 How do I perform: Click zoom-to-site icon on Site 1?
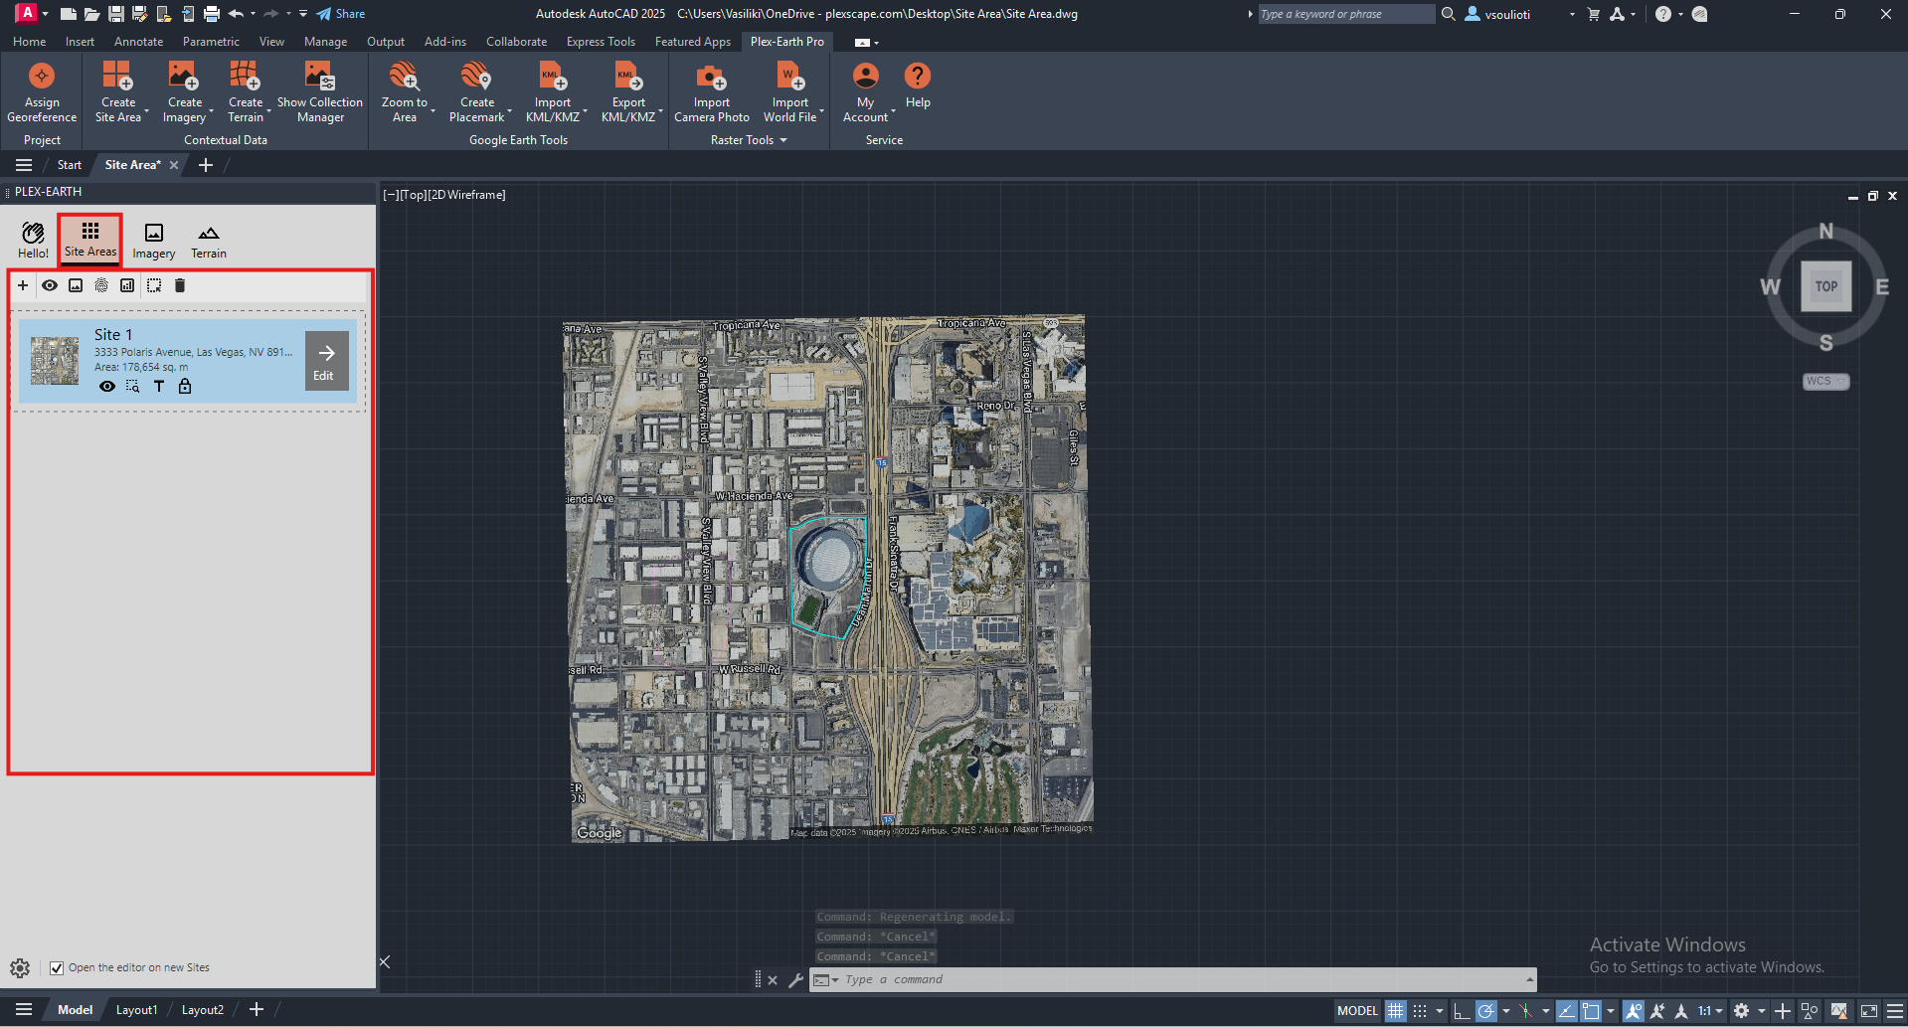pos(133,387)
